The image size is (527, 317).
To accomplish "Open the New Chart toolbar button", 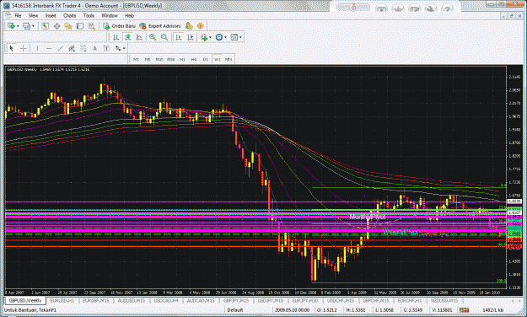I will click(x=11, y=26).
